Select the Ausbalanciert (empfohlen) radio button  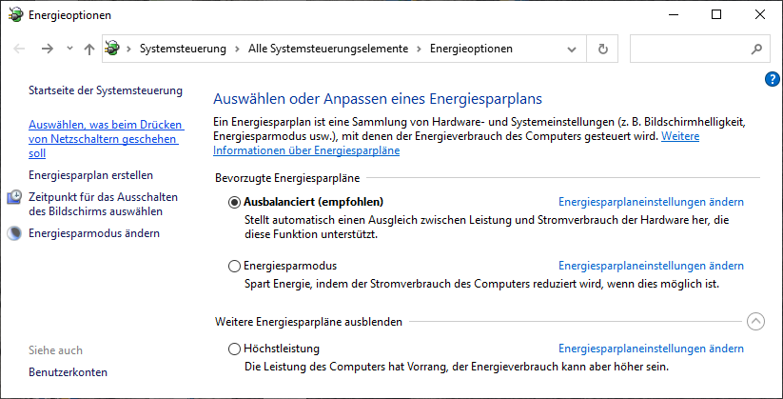point(235,202)
